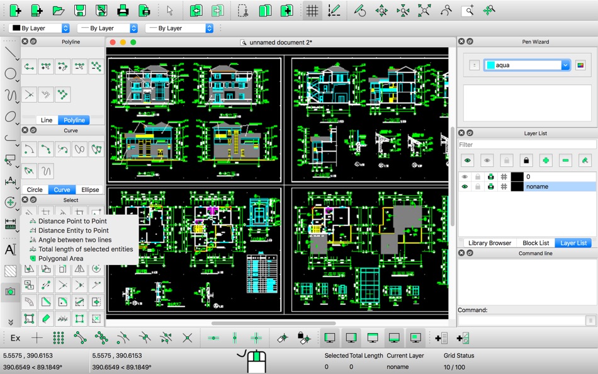Open the line type By Layer dropdown
Viewport: 598px width, 374px height.
179,28
